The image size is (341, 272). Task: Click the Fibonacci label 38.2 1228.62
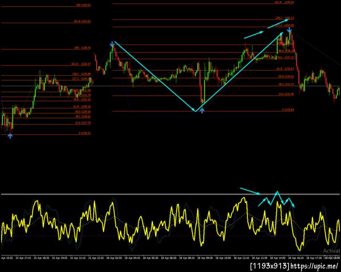(x=83, y=117)
